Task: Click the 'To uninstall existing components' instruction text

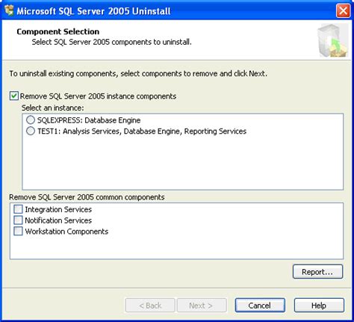Action: click(x=138, y=74)
